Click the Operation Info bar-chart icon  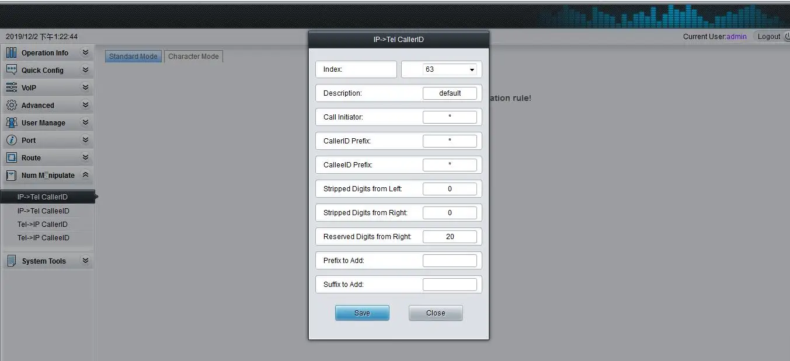(x=11, y=52)
